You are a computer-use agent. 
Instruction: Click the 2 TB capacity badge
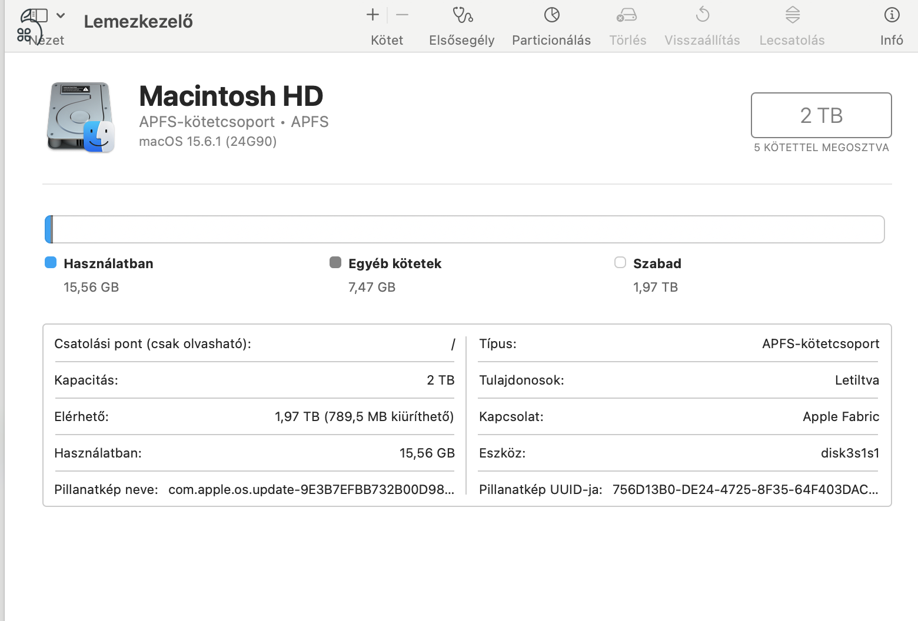click(820, 115)
